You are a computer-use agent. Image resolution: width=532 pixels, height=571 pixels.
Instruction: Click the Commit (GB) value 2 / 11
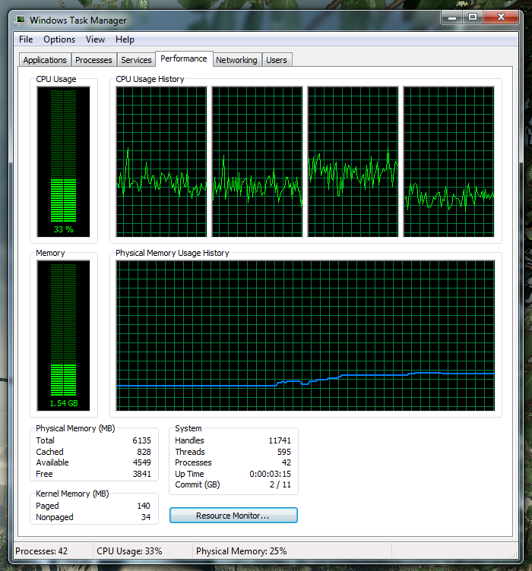(x=280, y=484)
